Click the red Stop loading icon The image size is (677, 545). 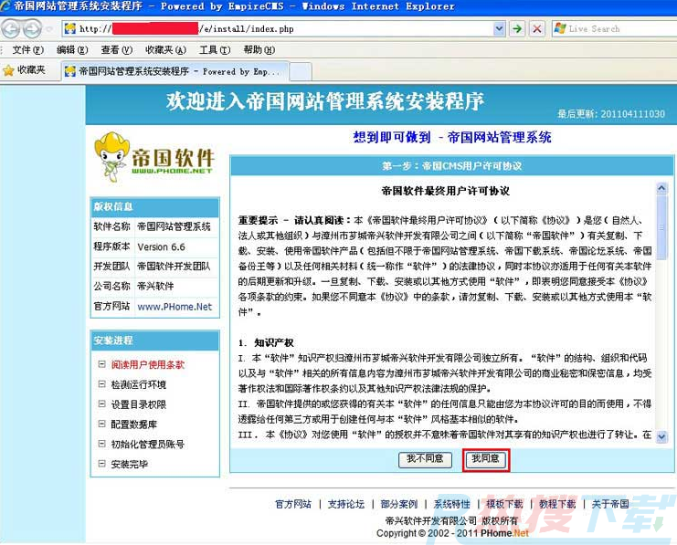[x=537, y=29]
